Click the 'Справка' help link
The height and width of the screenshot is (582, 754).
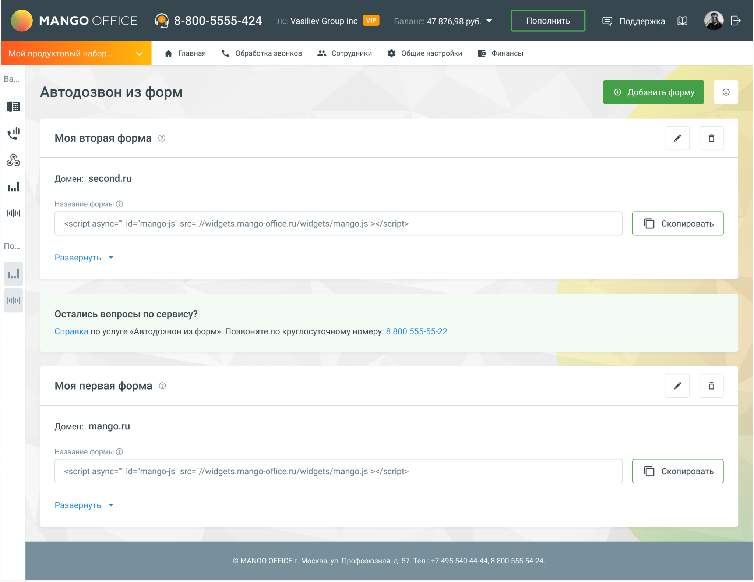tap(71, 331)
